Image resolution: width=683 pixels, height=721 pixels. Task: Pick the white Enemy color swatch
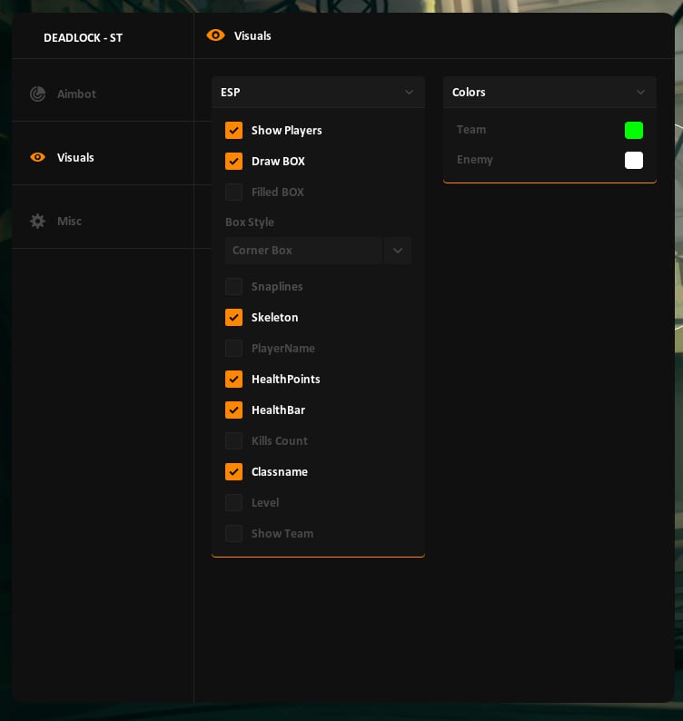[x=634, y=160]
